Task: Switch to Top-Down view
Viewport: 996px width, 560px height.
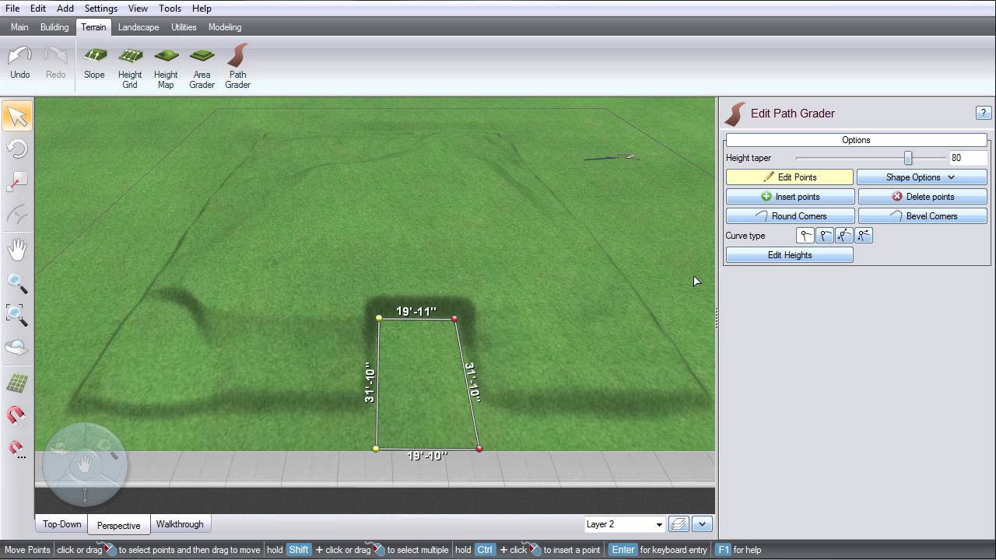Action: pos(62,524)
